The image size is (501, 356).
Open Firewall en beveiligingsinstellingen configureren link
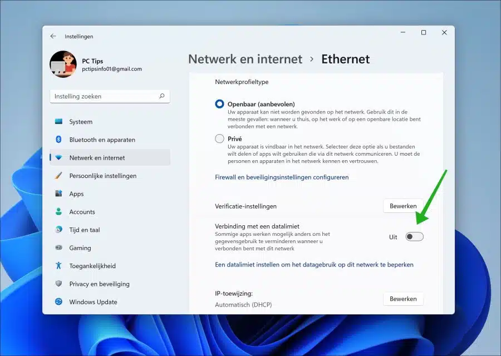tap(282, 177)
